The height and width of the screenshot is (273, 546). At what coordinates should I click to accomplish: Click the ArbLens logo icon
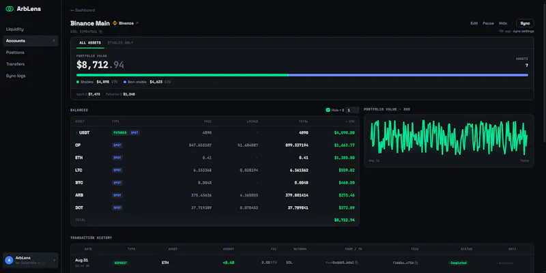pyautogui.click(x=10, y=9)
